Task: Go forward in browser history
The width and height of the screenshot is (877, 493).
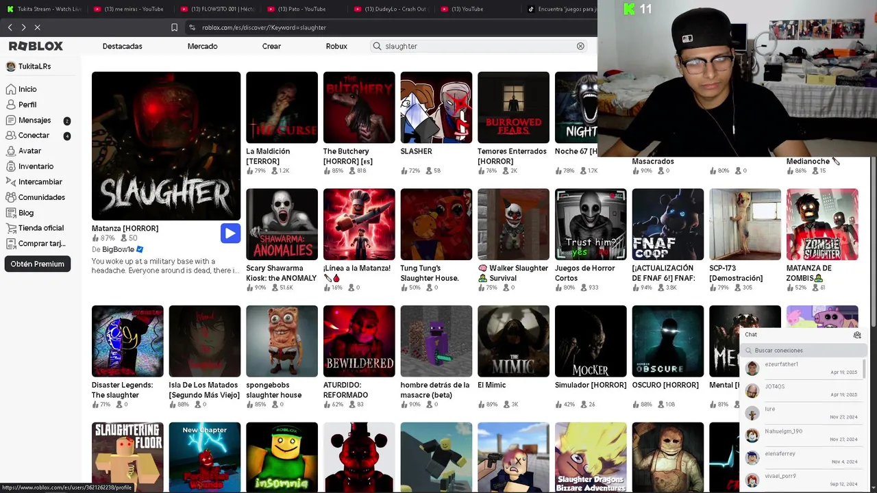Action: [23, 27]
